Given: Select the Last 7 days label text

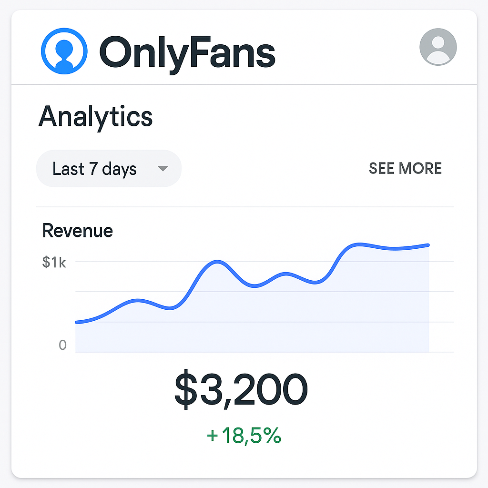Looking at the screenshot, I should pos(95,169).
